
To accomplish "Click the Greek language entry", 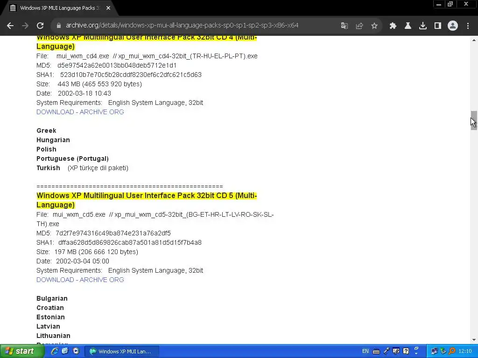I will tap(46, 131).
